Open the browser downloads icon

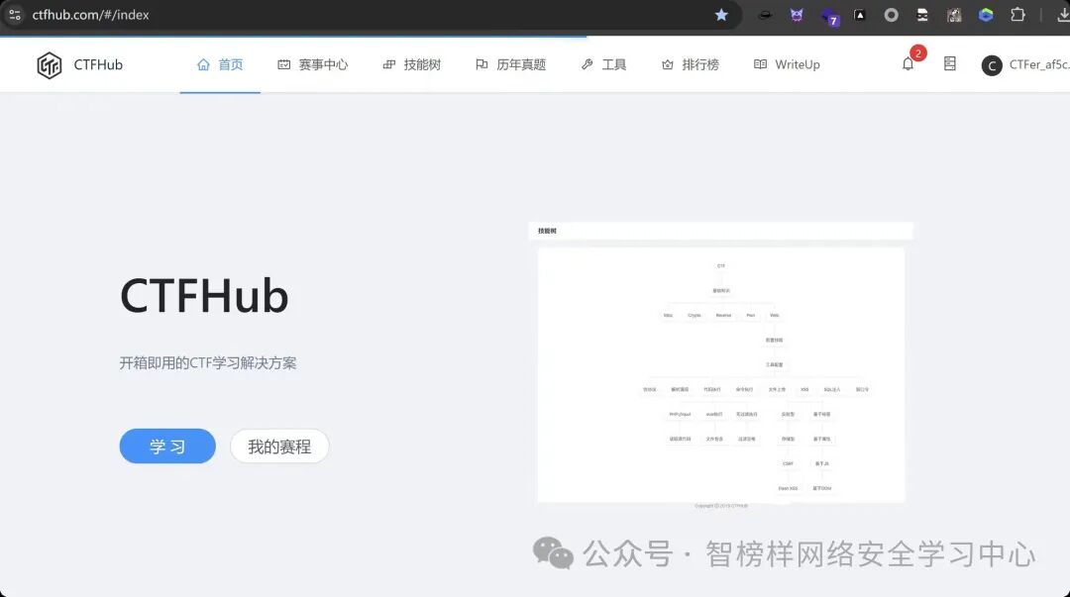1062,15
